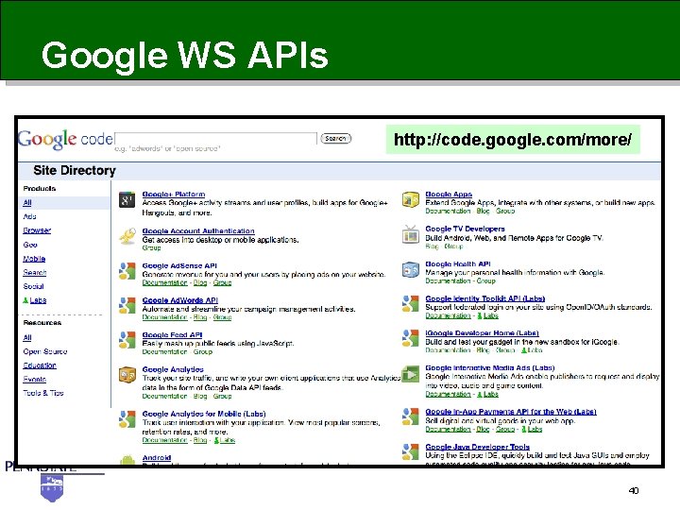Open Google Java Developer Tools link
Image resolution: width=680 pixels, height=510 pixels.
pyautogui.click(x=477, y=447)
